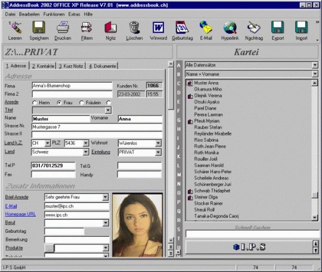Open the Name + Vorname sort dropdown
Viewport: 322px width, 272px height.
click(315, 74)
